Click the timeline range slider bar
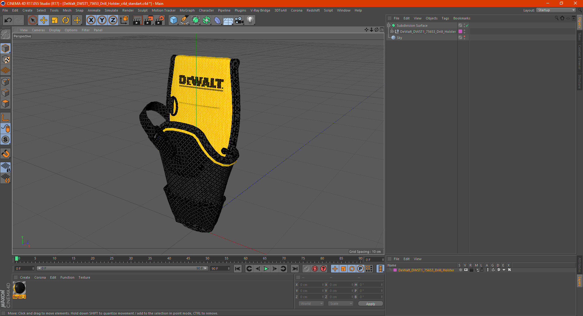 point(122,269)
